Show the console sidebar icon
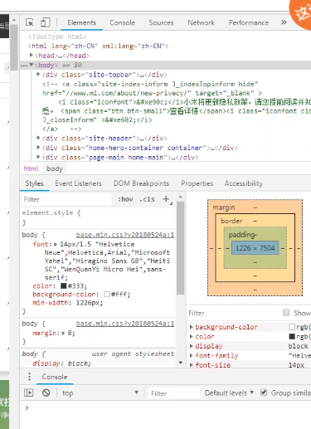The width and height of the screenshot is (311, 429). coord(29,392)
